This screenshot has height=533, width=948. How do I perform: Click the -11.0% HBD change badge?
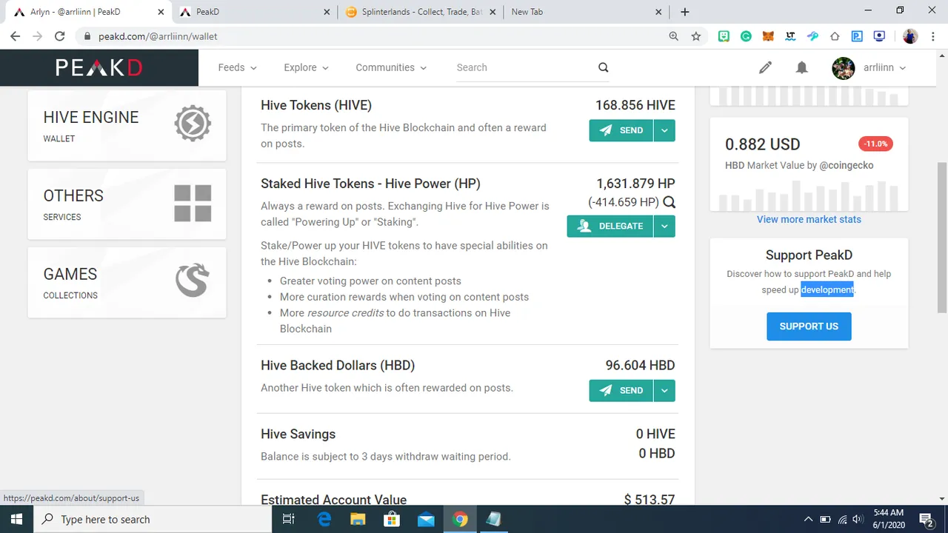pos(875,144)
